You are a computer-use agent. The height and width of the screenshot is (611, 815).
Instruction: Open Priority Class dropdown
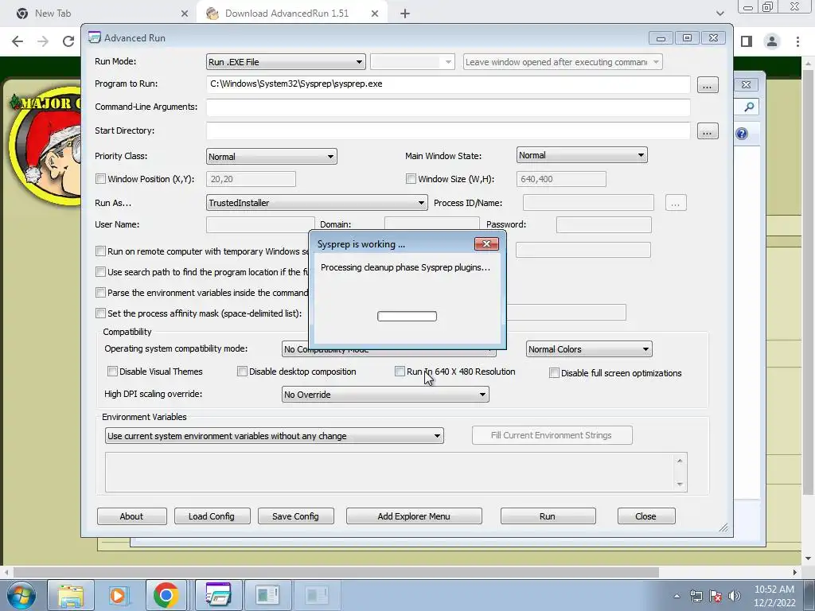point(271,157)
